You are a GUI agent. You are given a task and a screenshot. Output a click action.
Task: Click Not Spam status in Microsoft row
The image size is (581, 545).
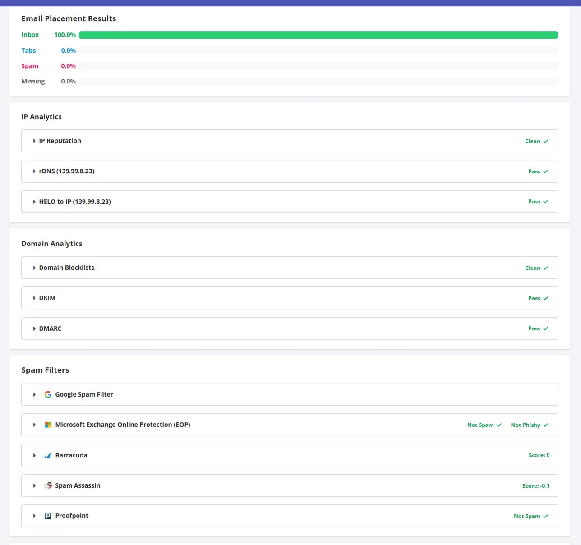coord(480,425)
